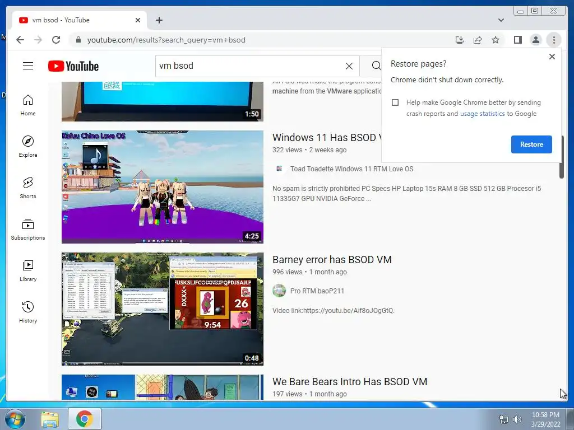Open Chrome side panel

point(517,40)
